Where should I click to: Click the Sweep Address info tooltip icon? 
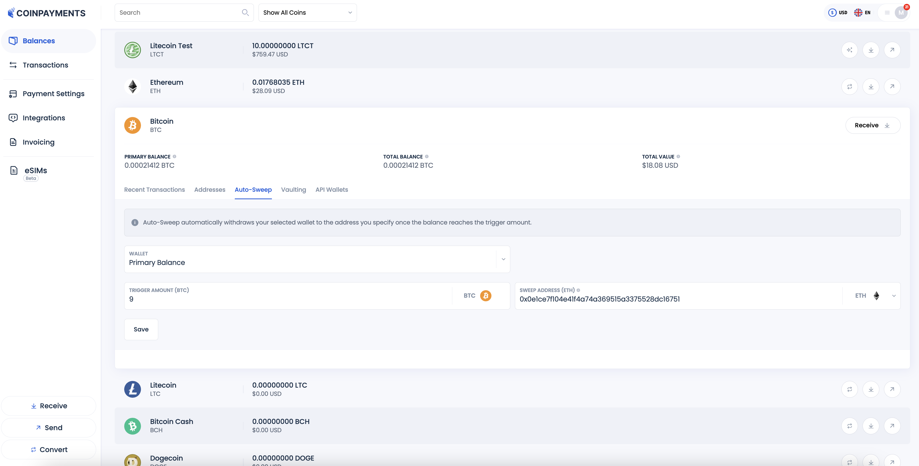(x=578, y=290)
